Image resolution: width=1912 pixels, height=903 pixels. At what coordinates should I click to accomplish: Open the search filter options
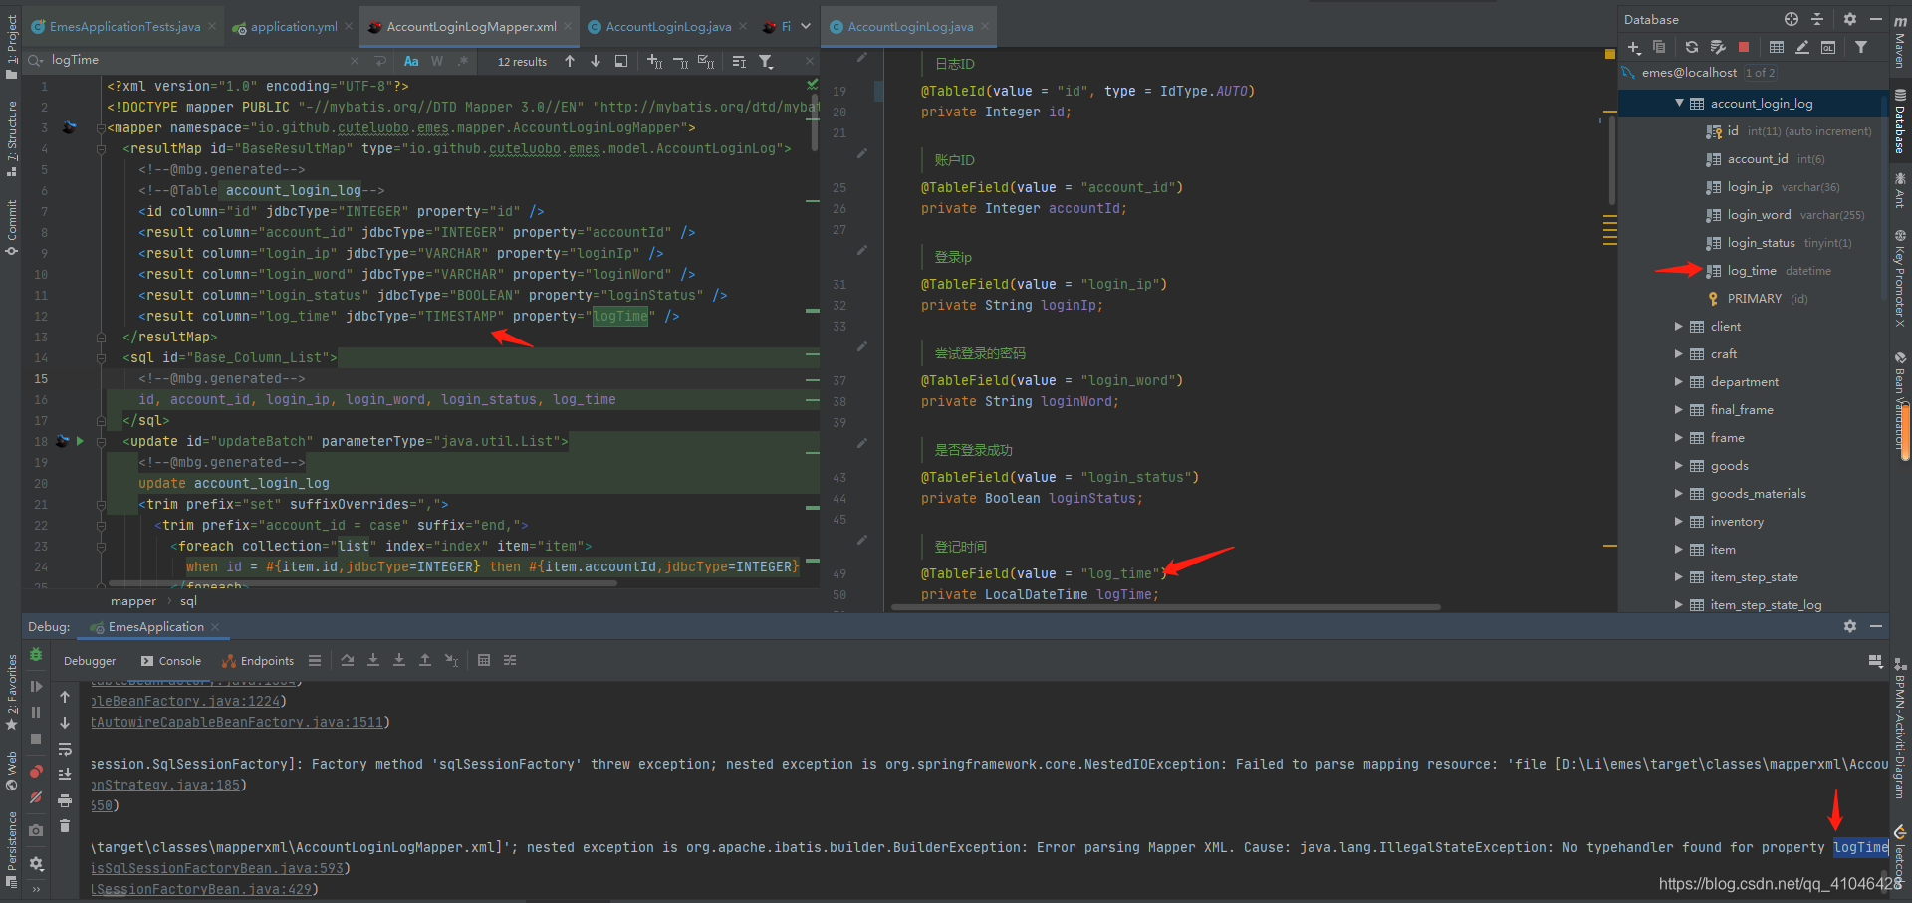[x=766, y=61]
